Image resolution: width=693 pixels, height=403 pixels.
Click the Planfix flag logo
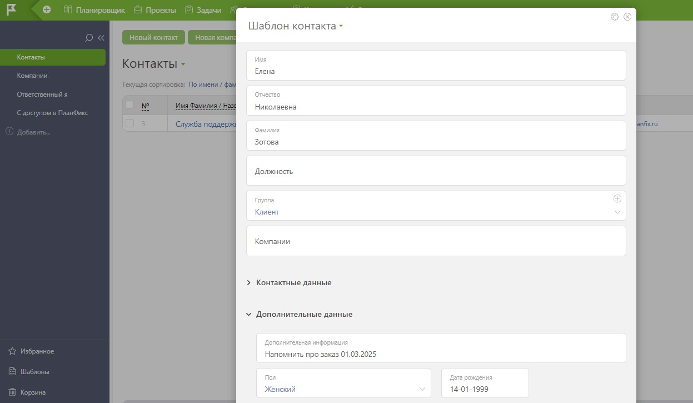(x=11, y=9)
